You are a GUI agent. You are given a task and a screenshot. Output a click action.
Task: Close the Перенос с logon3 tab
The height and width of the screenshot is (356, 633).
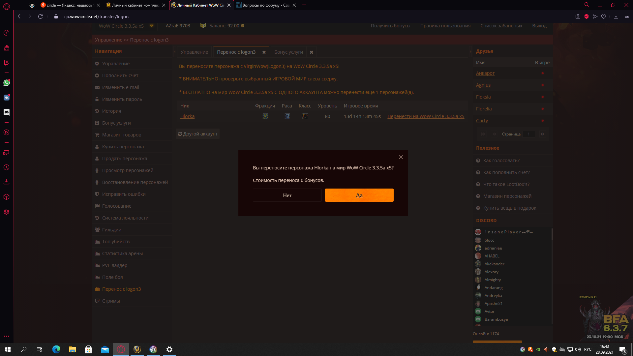tap(264, 52)
